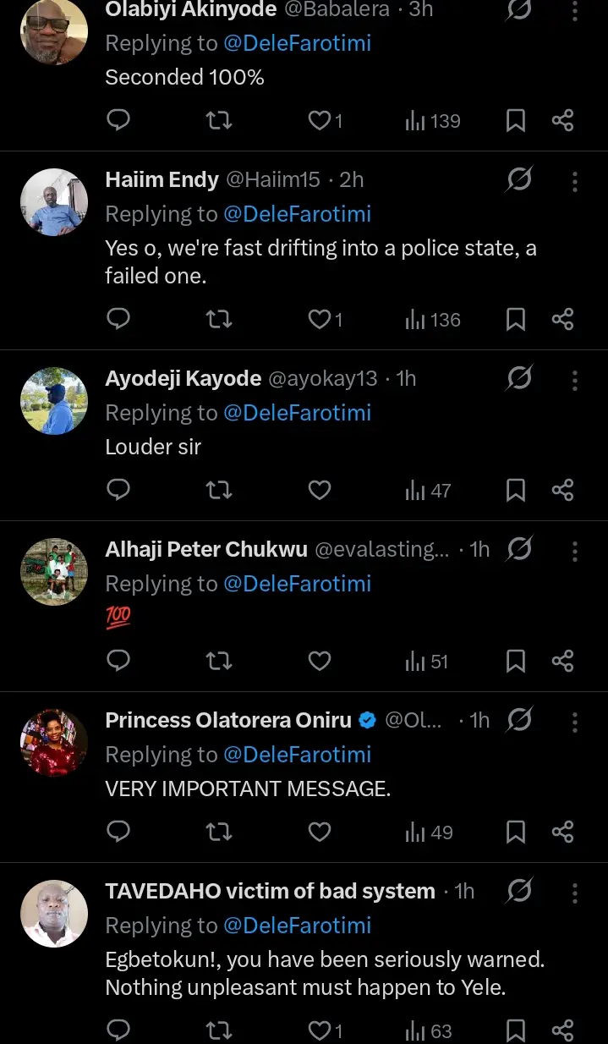Share Princess Olatorera Oniru's tweet

coord(562,832)
